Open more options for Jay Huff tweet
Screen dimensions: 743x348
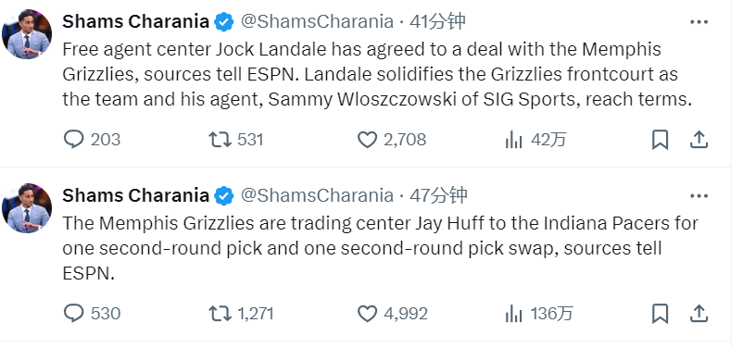(x=699, y=195)
